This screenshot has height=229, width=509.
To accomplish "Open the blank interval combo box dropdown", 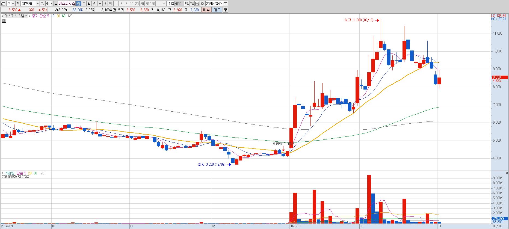I will (164, 4).
